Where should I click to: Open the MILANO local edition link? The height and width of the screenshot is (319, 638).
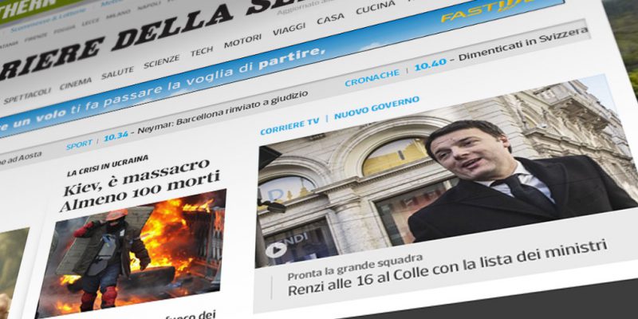(118, 14)
